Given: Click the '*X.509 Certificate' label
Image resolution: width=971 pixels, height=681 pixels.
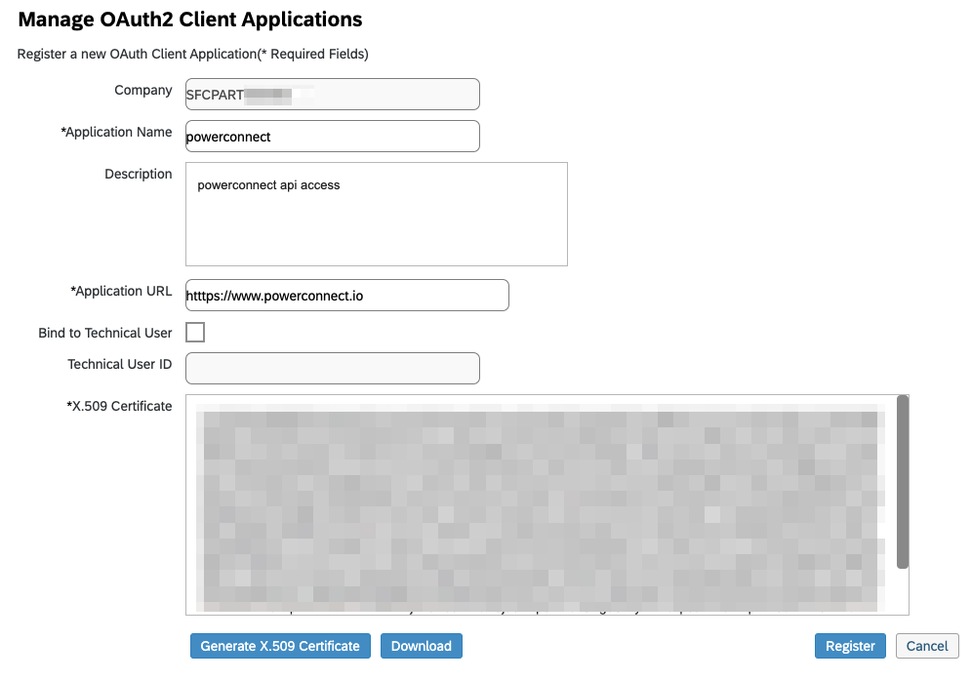Looking at the screenshot, I should pos(119,406).
